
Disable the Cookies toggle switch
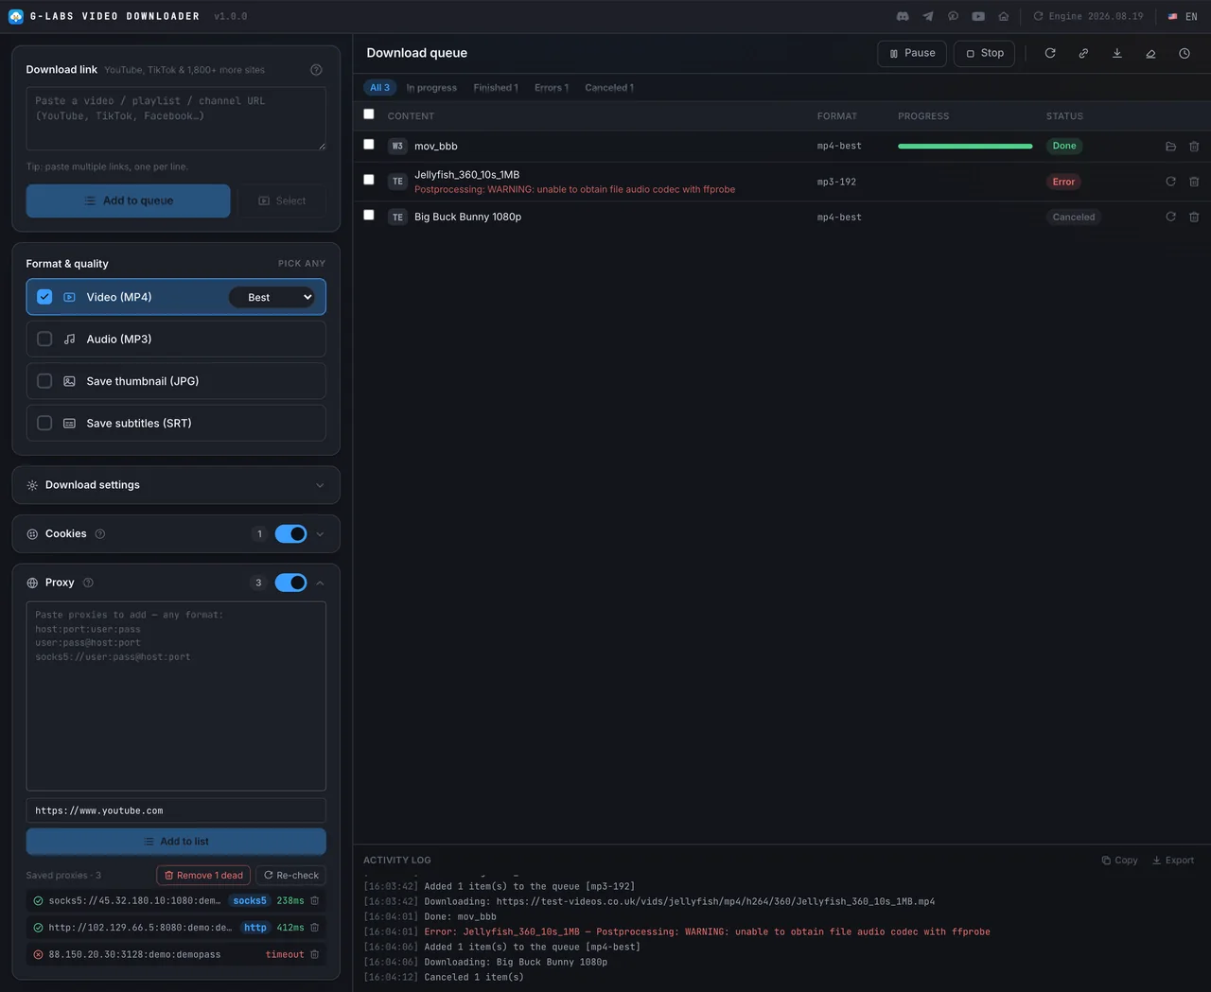click(290, 534)
